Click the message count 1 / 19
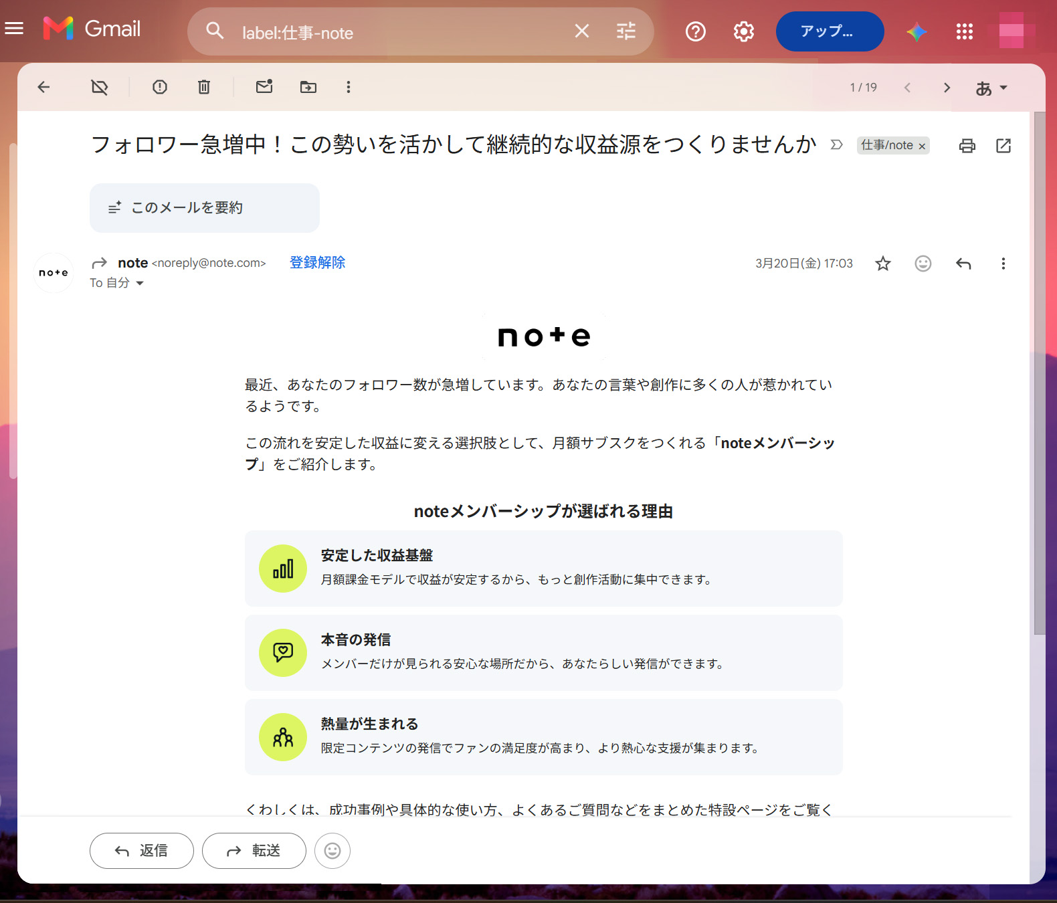Screen dimensions: 1057x903 [x=863, y=88]
